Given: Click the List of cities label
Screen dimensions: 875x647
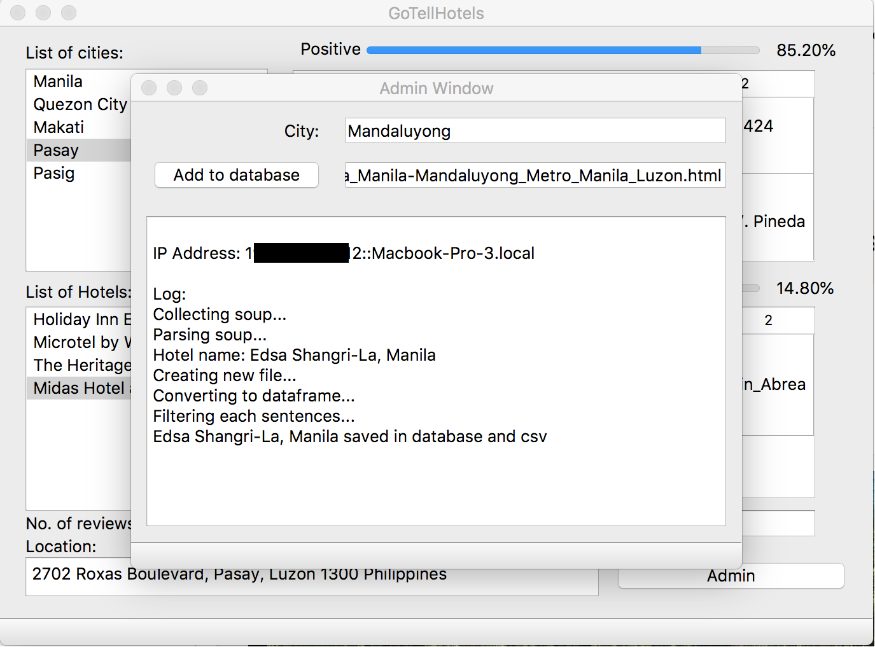Looking at the screenshot, I should click(x=74, y=53).
